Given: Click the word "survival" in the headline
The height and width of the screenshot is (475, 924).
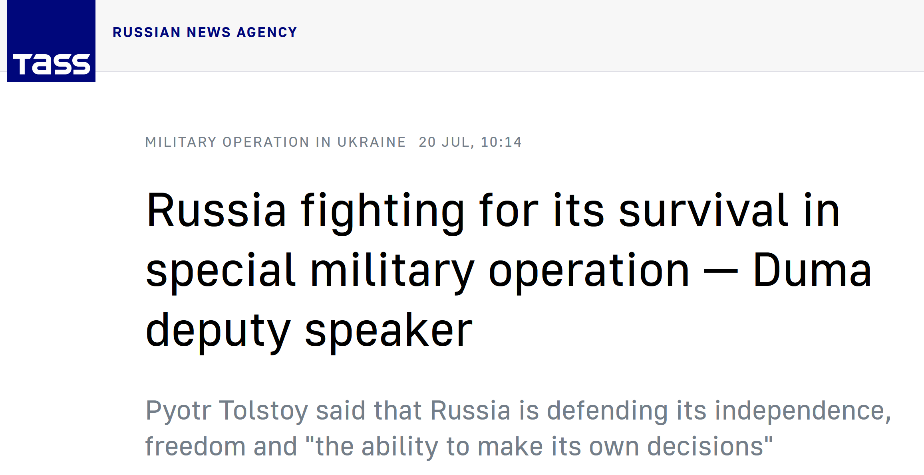Looking at the screenshot, I should (x=704, y=210).
